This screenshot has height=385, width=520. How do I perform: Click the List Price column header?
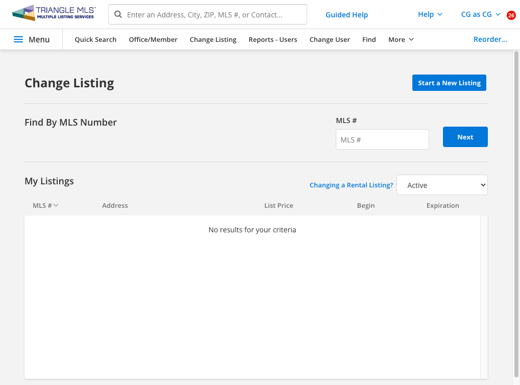(x=279, y=205)
